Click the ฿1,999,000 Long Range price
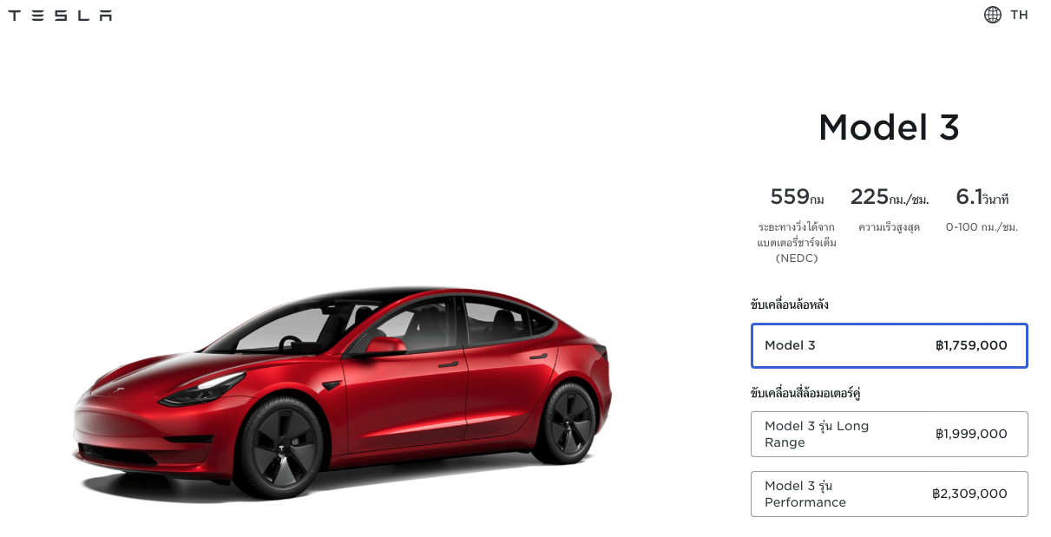 pos(971,434)
